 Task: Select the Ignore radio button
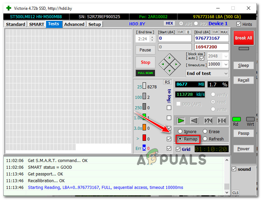180,131
